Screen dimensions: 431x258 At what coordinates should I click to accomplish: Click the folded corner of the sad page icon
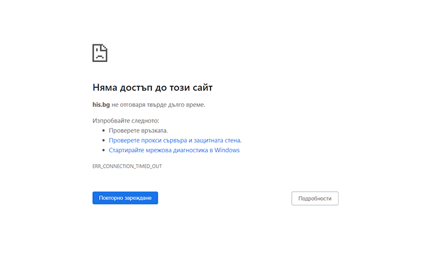[105, 47]
